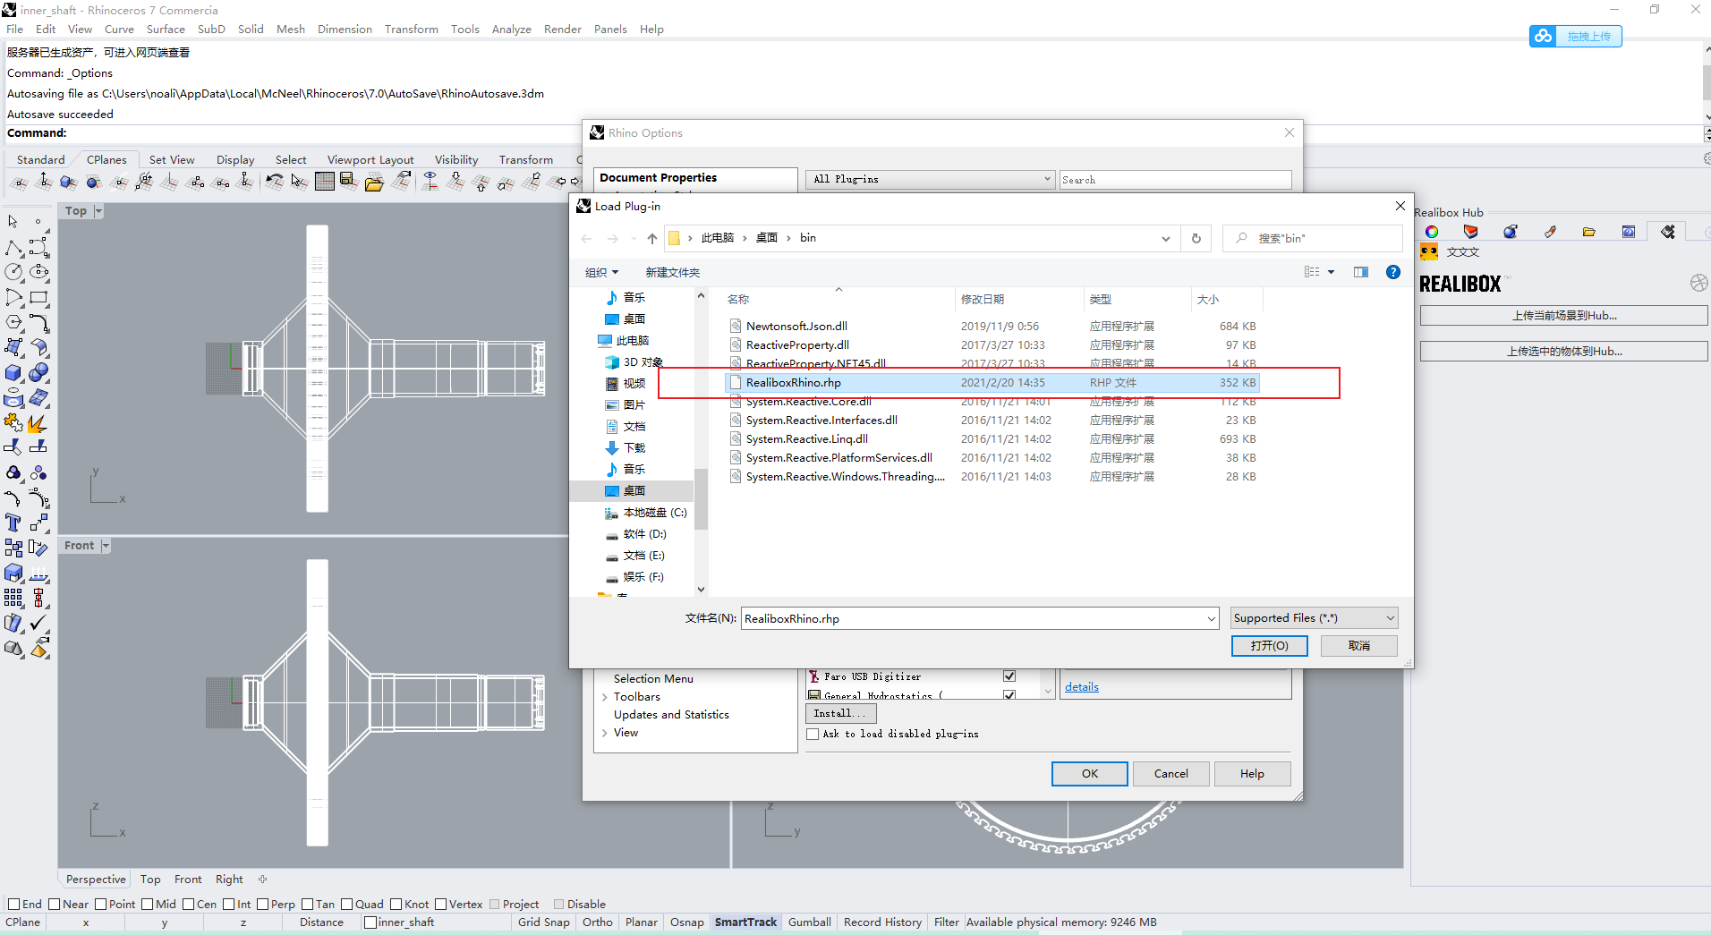Viewport: 1711px width, 935px height.
Task: Click the color wheel icon in Realibox Hub
Action: pos(1432,232)
